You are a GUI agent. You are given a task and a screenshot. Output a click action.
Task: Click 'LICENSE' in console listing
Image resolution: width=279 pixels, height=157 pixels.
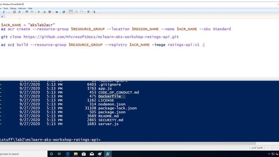click(x=106, y=100)
